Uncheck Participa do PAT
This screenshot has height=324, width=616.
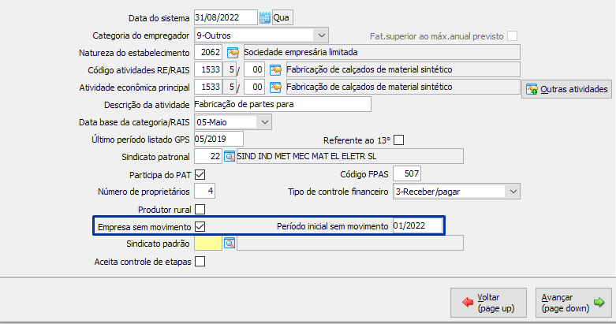click(200, 175)
